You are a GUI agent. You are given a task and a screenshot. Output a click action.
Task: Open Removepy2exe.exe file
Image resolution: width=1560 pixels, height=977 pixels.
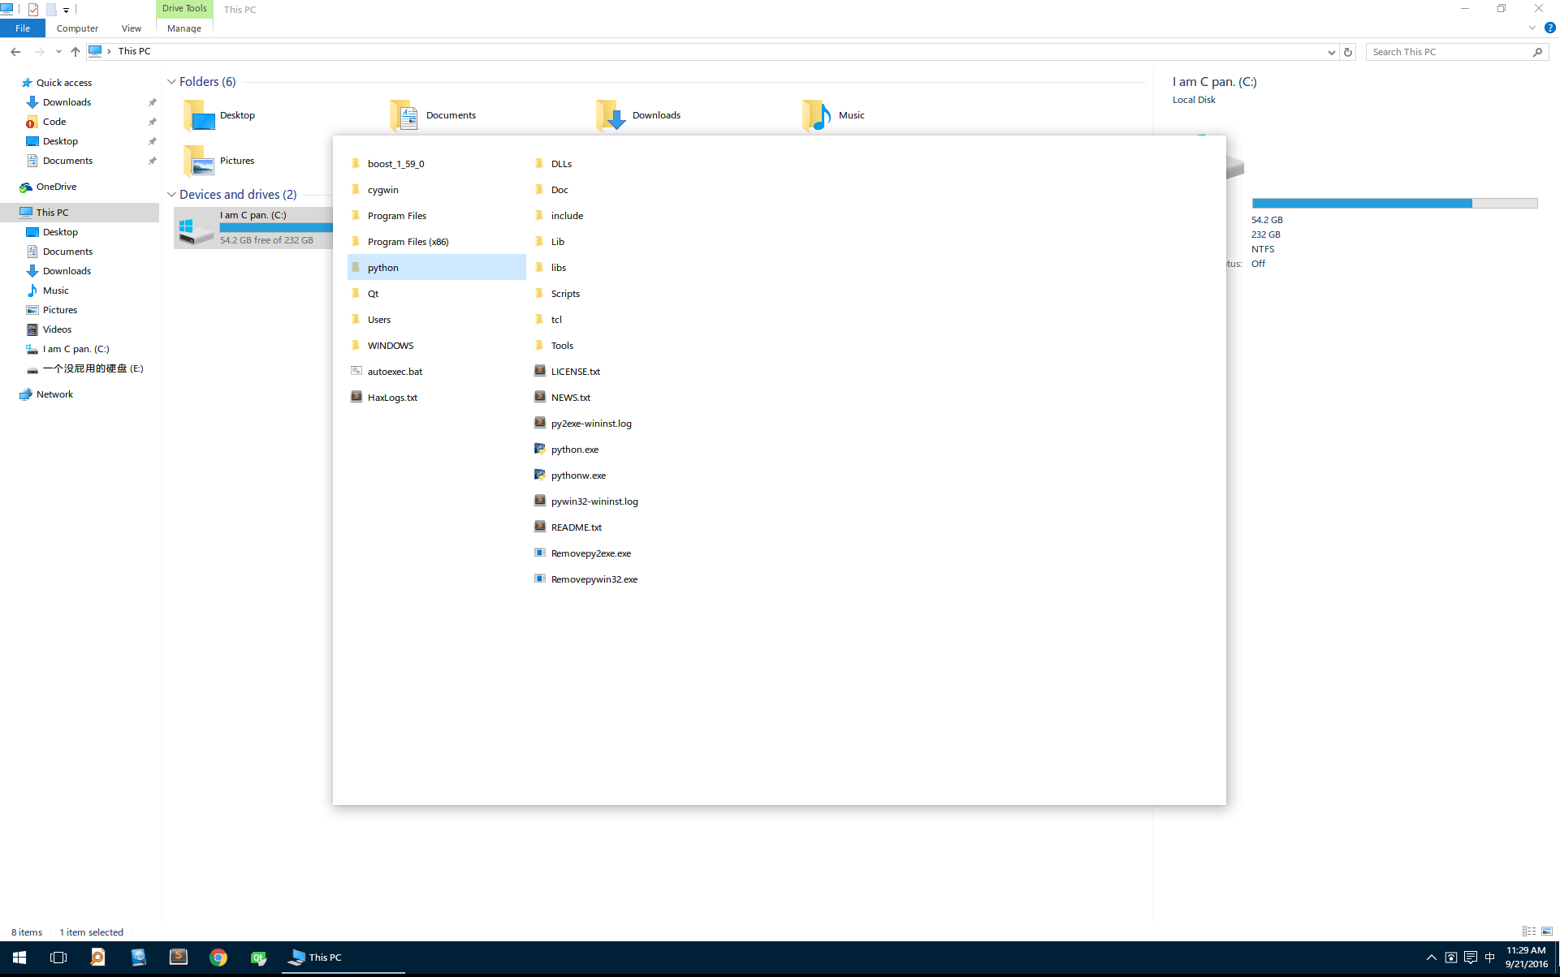[x=590, y=553]
